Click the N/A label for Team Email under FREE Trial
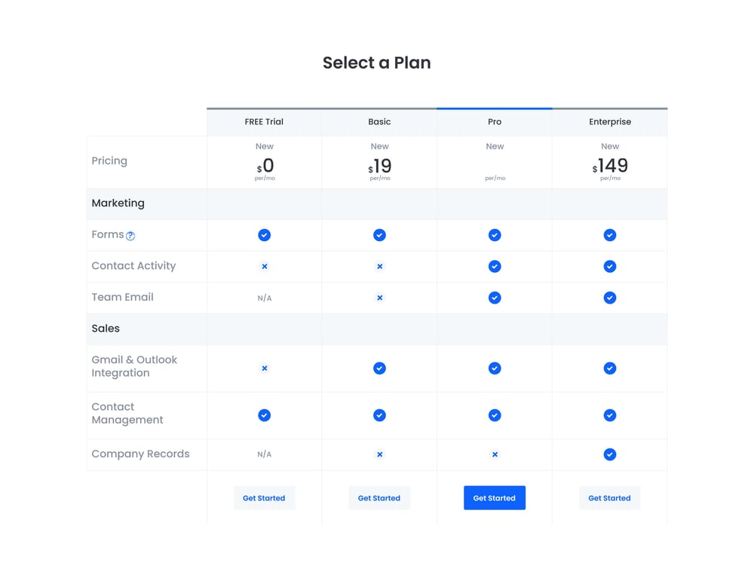The image size is (754, 578). coord(264,298)
